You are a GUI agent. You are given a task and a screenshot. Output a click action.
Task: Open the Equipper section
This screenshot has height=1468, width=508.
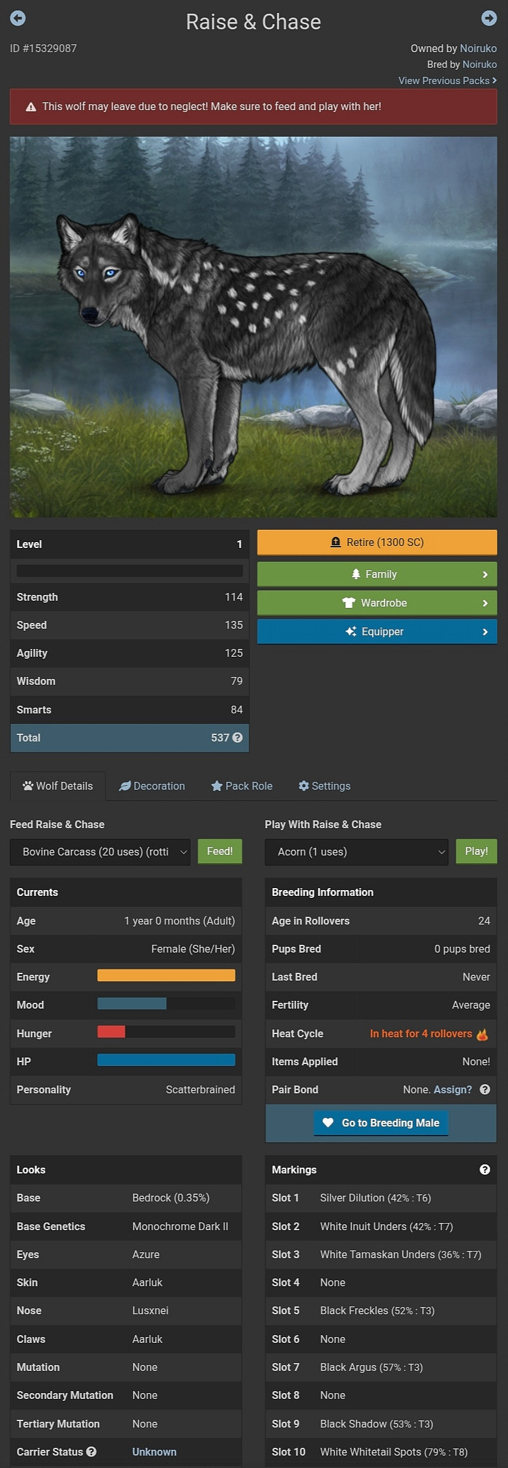click(x=377, y=631)
